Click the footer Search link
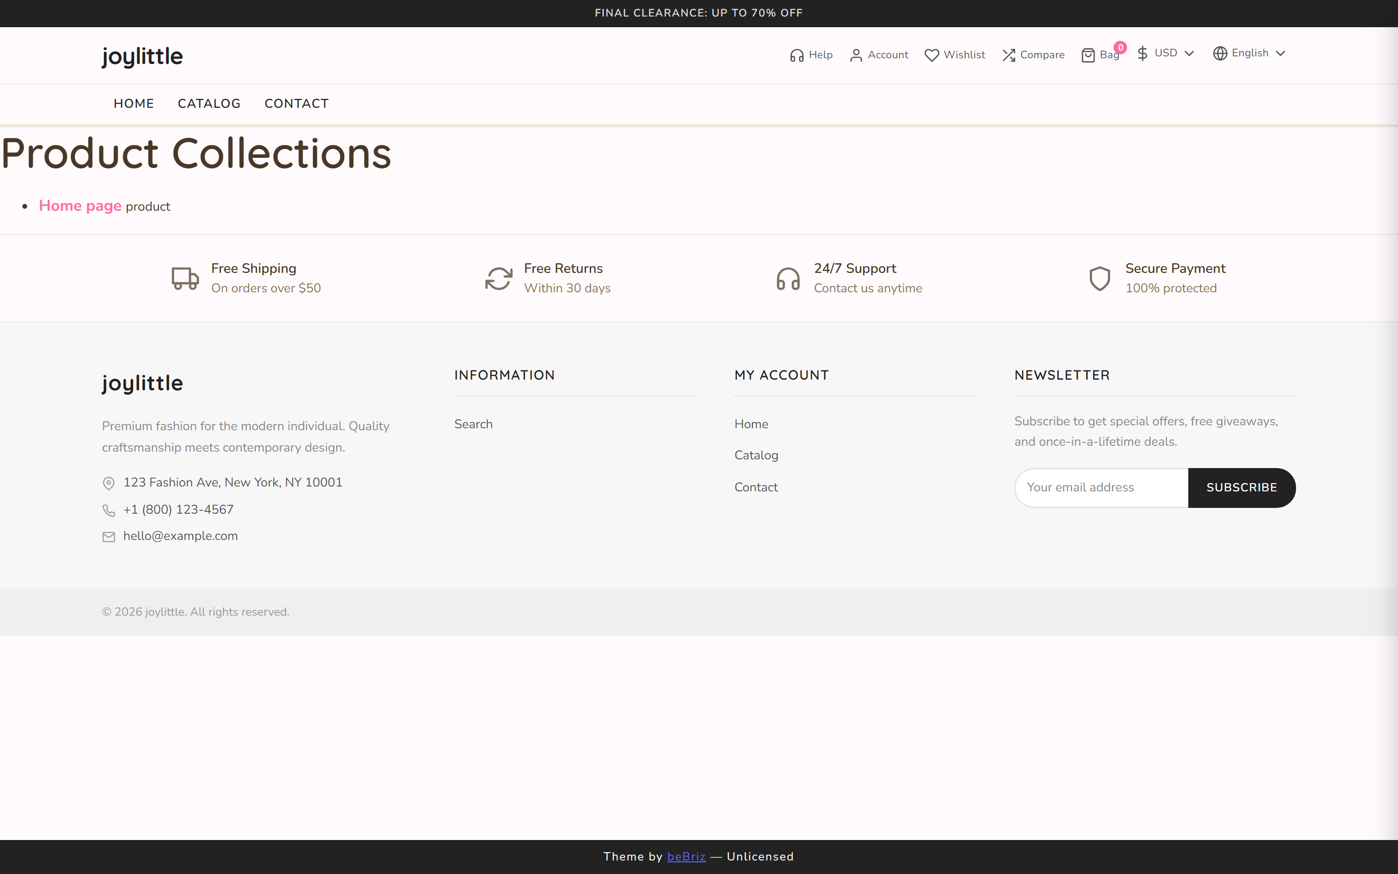 [473, 424]
